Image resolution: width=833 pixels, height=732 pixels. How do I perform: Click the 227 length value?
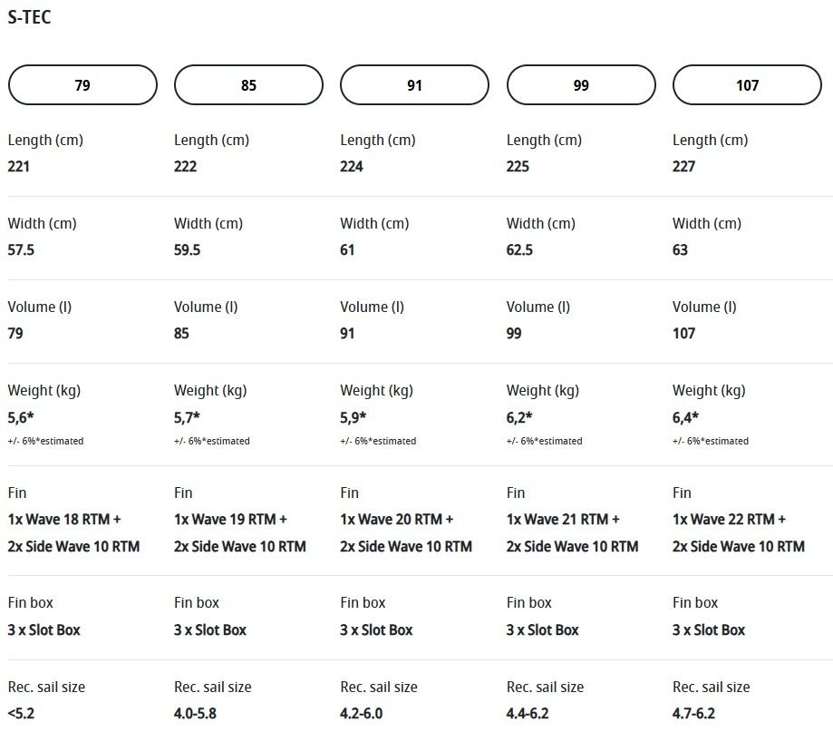683,166
